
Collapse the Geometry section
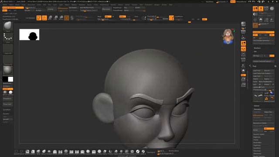tap(257, 109)
